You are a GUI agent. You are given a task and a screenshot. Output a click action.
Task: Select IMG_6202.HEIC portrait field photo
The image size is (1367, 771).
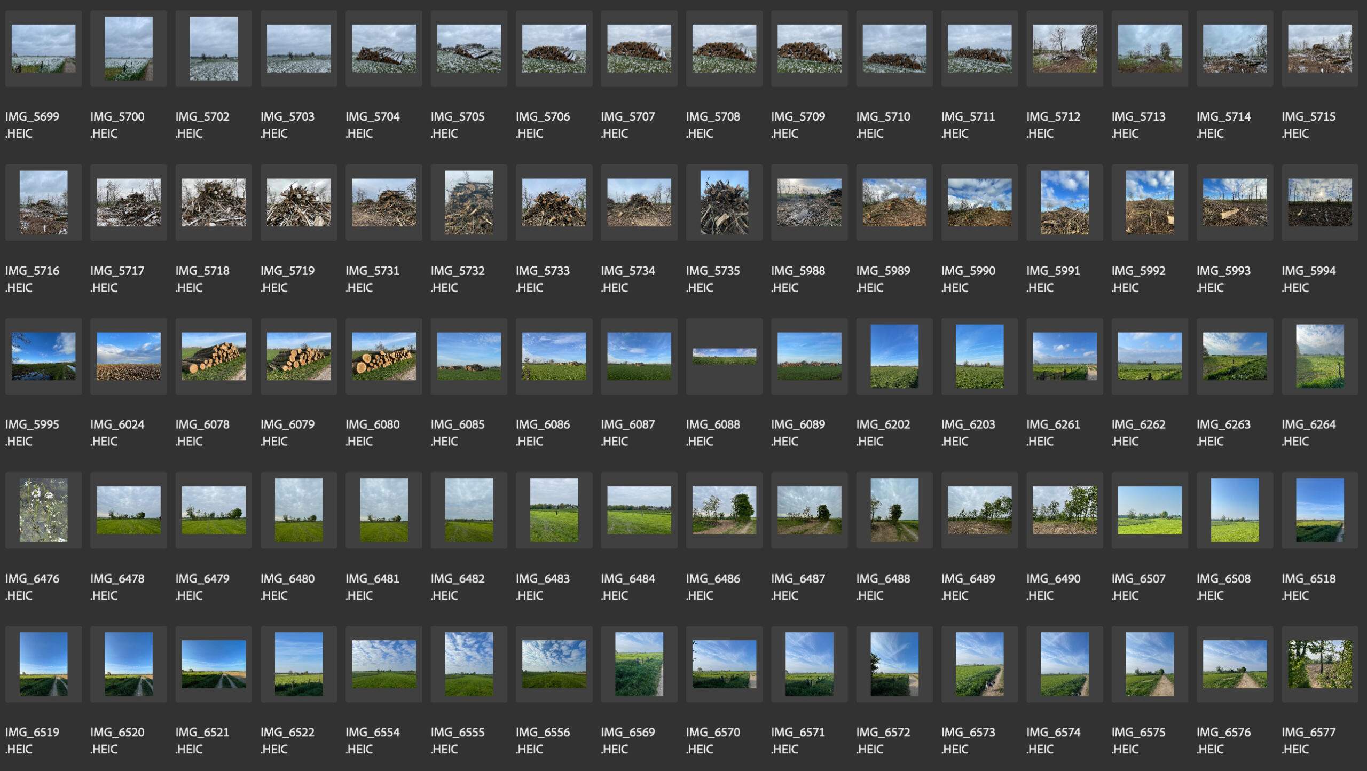point(894,356)
